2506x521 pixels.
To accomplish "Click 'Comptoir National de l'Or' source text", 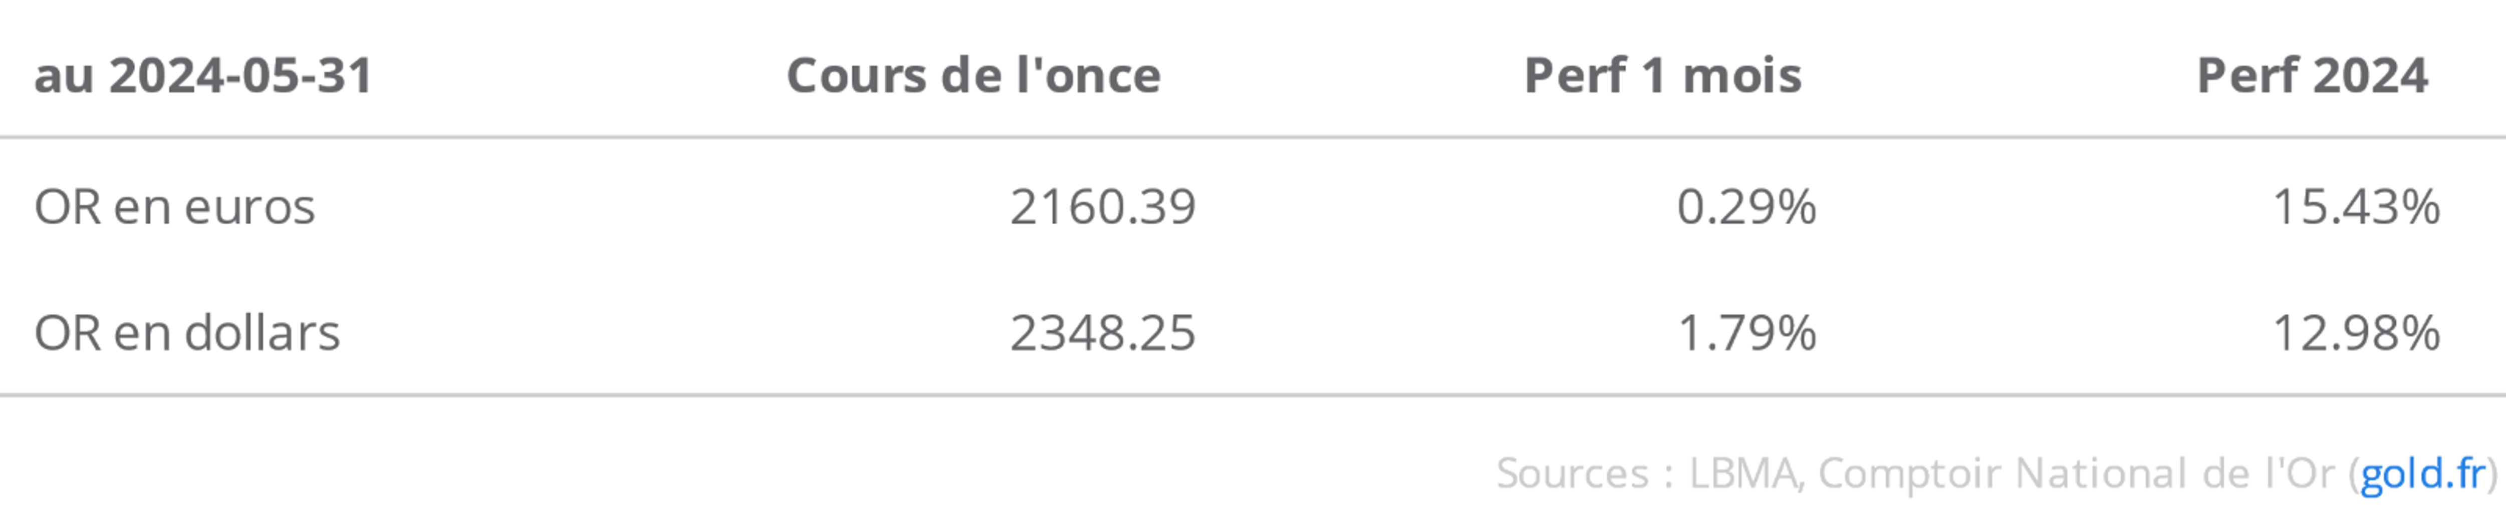I will coord(2075,474).
